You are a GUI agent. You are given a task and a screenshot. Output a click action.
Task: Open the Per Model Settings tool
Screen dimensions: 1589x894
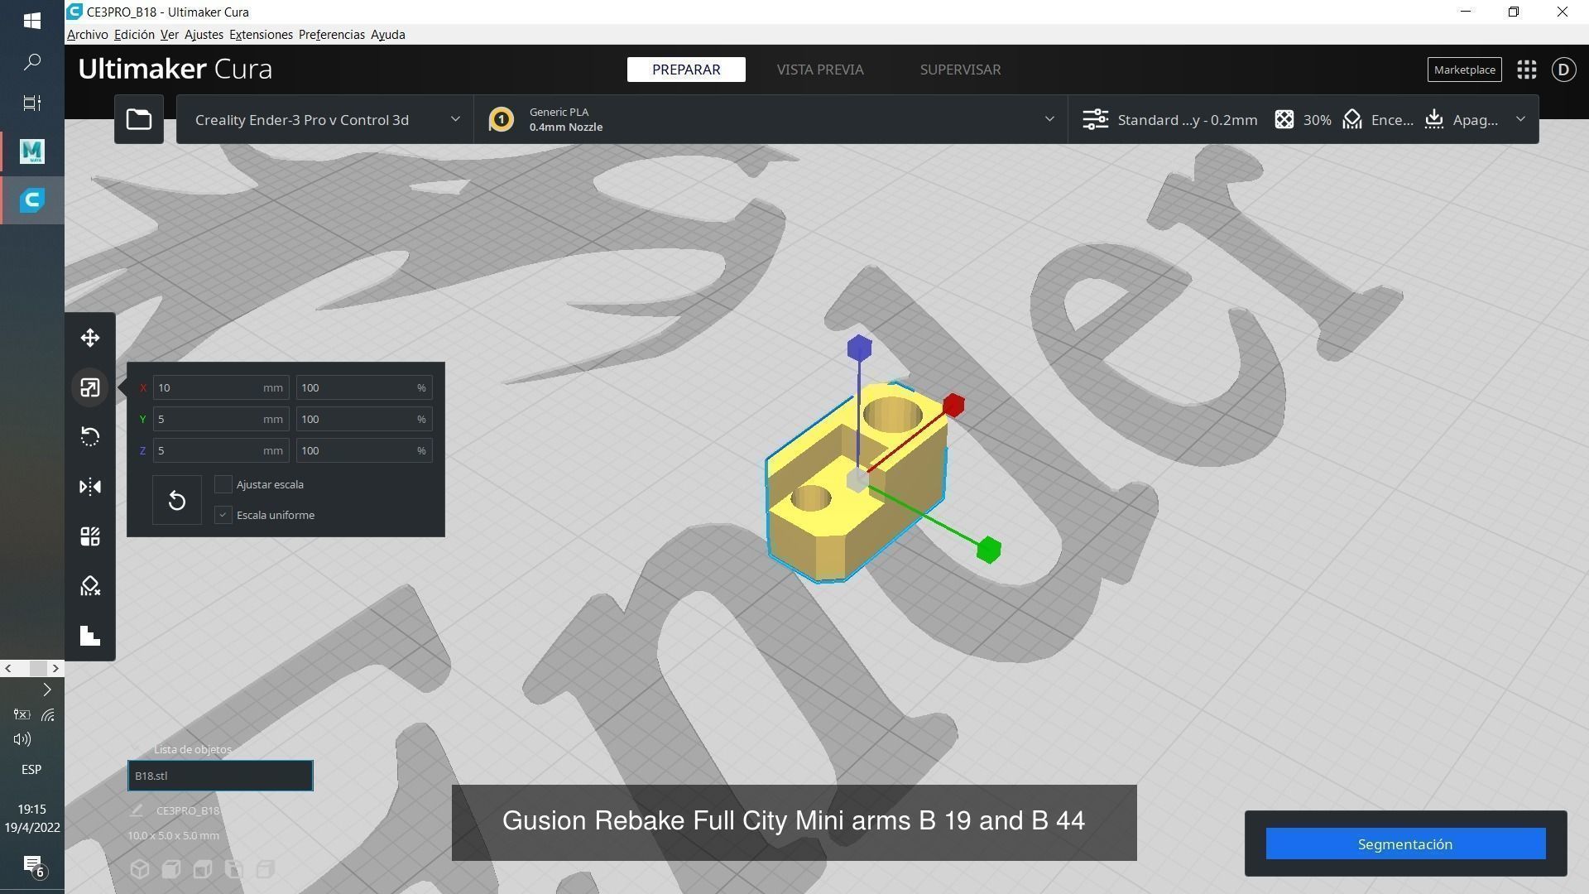[x=89, y=536]
